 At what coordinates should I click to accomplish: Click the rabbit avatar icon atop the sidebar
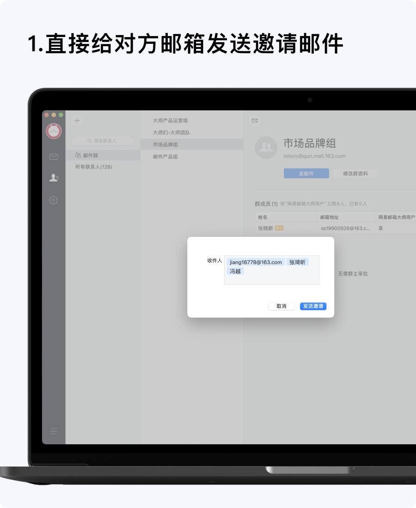[x=53, y=131]
